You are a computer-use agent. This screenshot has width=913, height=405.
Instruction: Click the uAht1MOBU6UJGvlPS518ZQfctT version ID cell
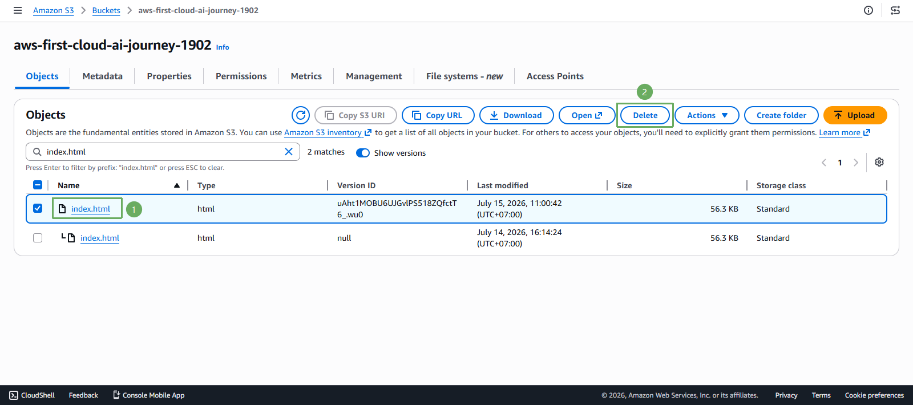coord(397,209)
